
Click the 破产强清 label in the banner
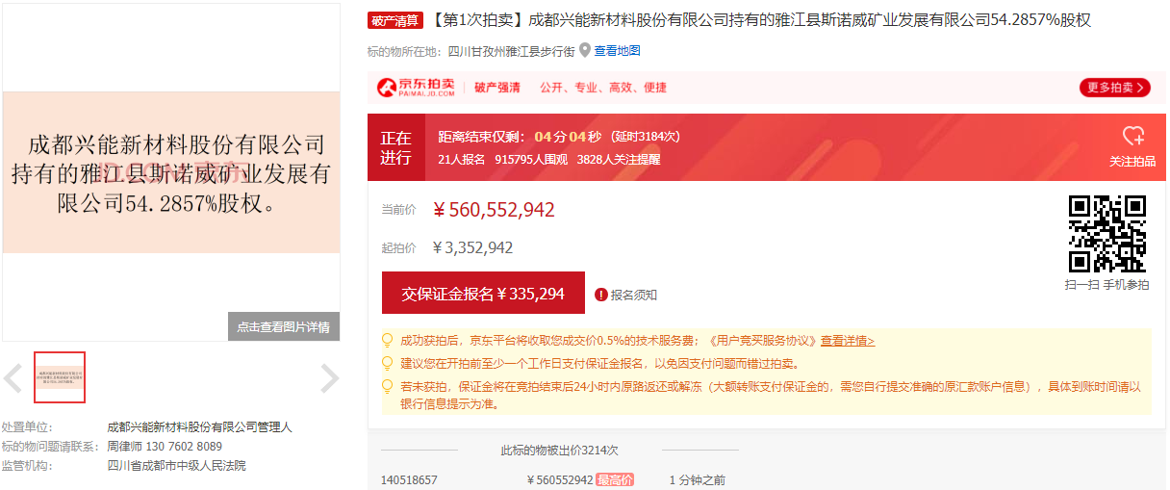(497, 88)
